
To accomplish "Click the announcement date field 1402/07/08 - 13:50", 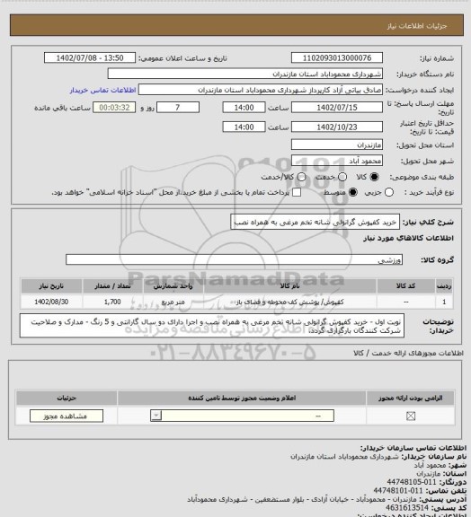I will (90, 58).
